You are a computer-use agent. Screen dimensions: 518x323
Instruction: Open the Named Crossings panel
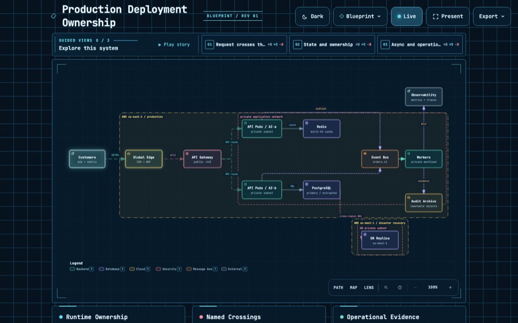(x=259, y=315)
